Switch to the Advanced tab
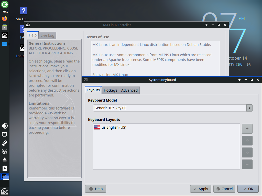This screenshot has width=262, height=196. (x=129, y=90)
